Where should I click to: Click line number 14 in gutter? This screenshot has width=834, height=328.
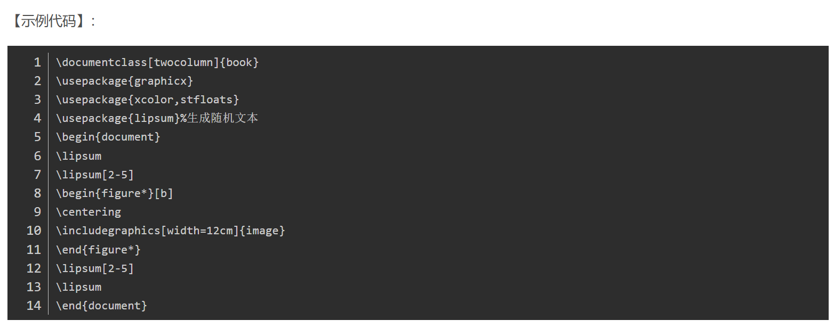34,306
